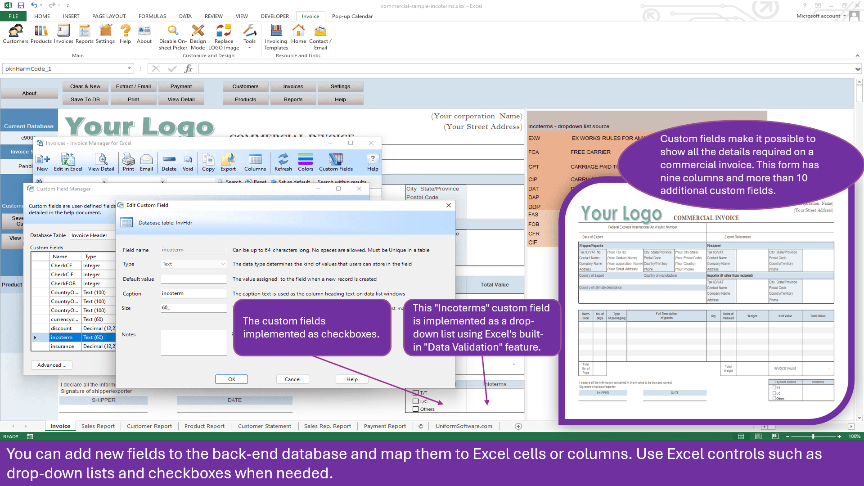Adjust the zoom slider

[x=813, y=436]
